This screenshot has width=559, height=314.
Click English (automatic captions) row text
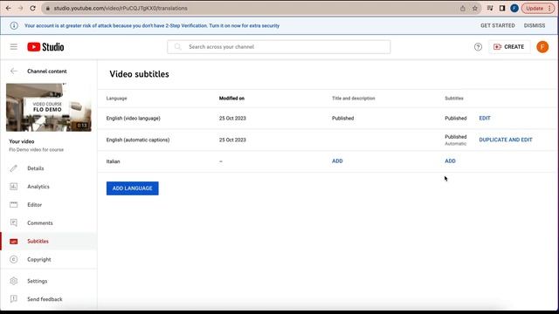[x=138, y=140]
